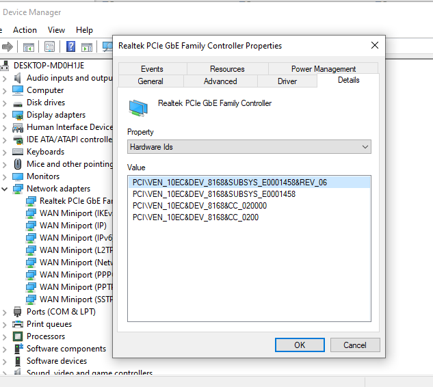The width and height of the screenshot is (433, 387).
Task: Click the Keyboards category icon
Action: tap(18, 152)
